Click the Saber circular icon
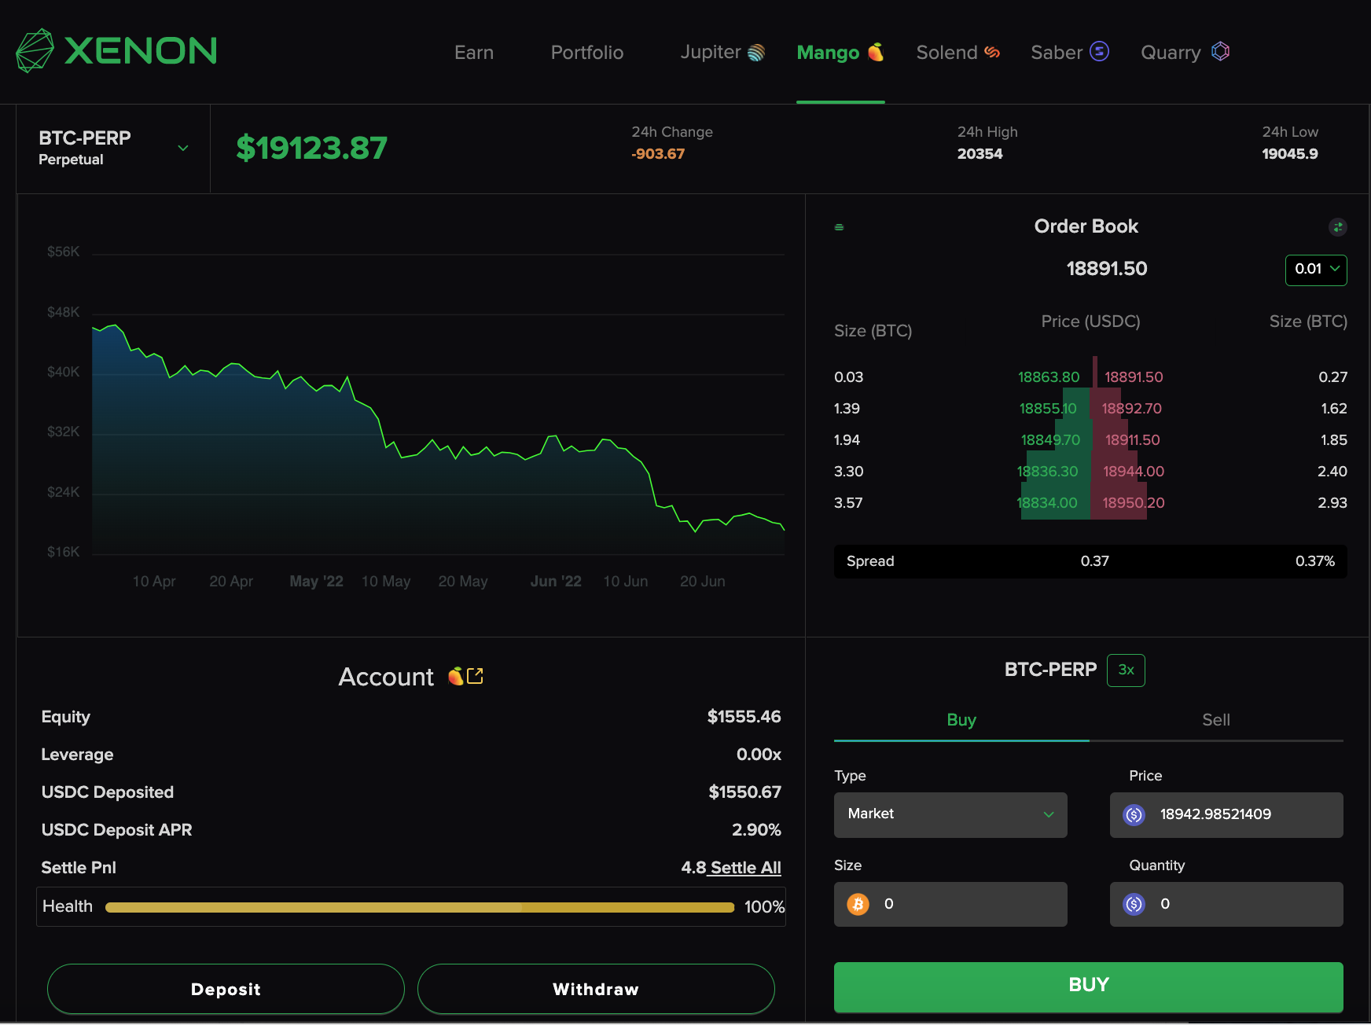 click(x=1099, y=51)
